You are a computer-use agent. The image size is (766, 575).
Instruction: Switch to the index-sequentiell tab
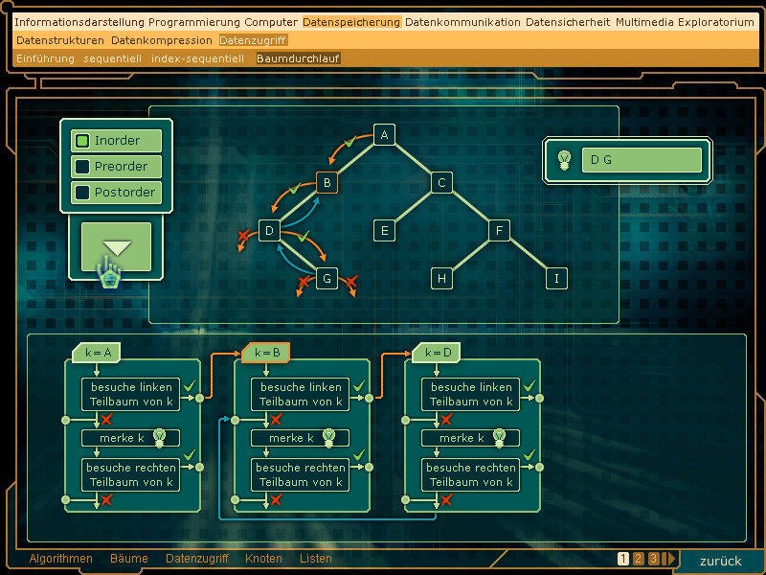pyautogui.click(x=197, y=58)
